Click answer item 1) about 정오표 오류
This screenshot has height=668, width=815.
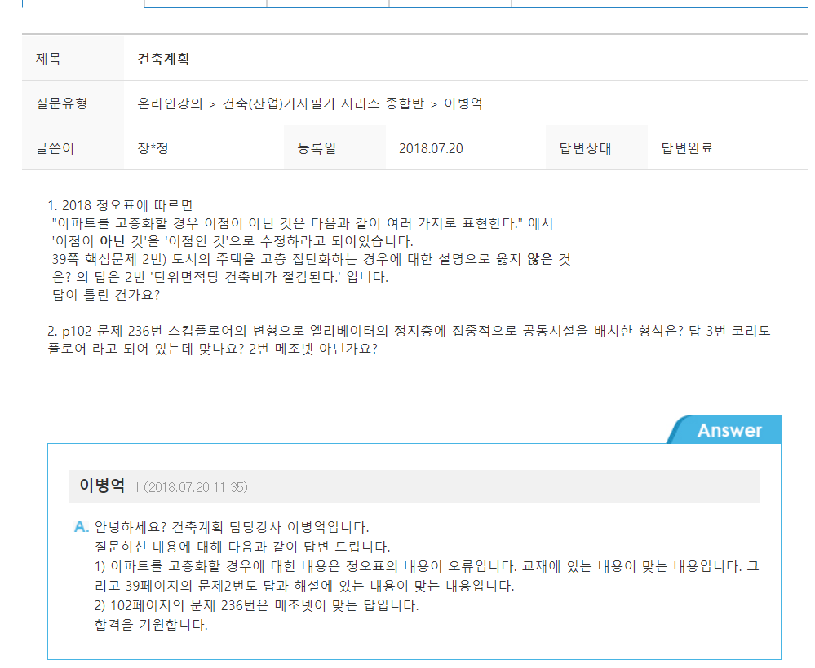[427, 576]
